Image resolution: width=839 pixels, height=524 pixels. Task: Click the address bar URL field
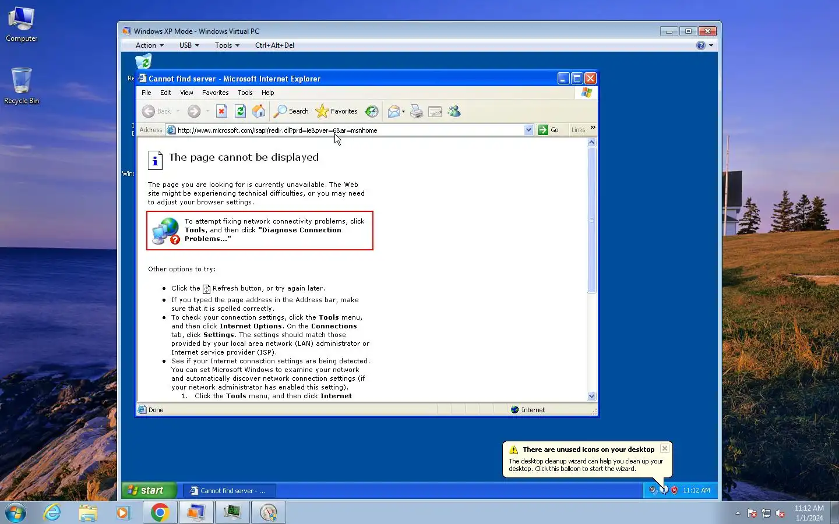click(346, 130)
